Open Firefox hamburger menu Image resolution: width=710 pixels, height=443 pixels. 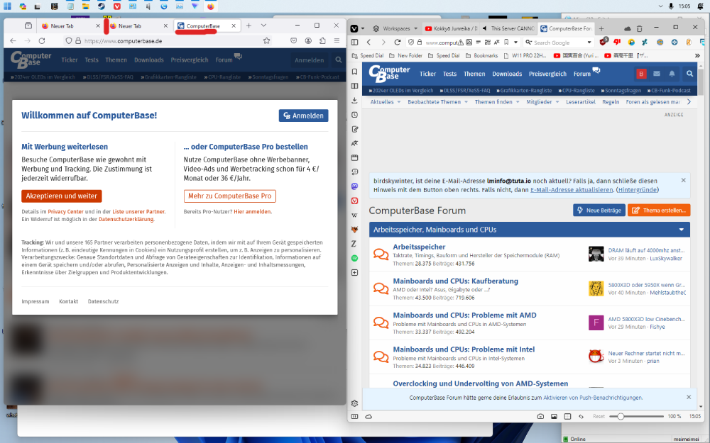click(x=337, y=40)
